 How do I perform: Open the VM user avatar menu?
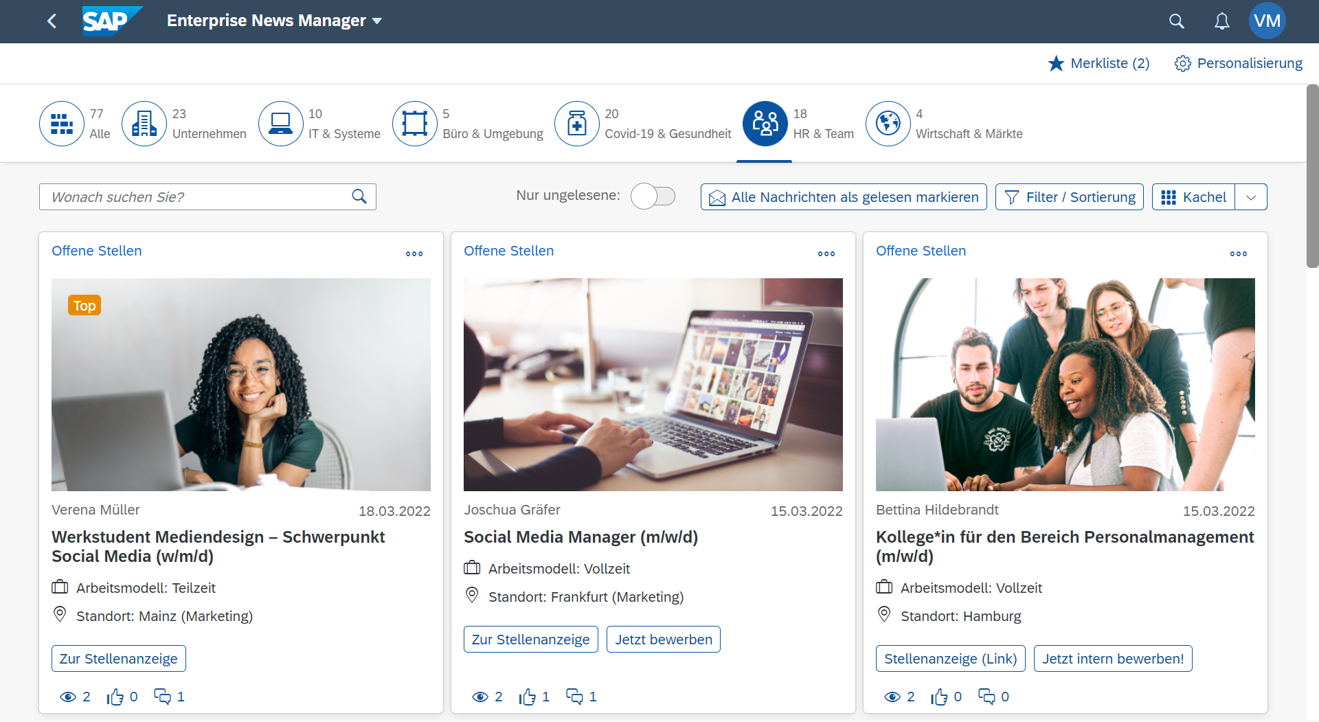point(1267,21)
